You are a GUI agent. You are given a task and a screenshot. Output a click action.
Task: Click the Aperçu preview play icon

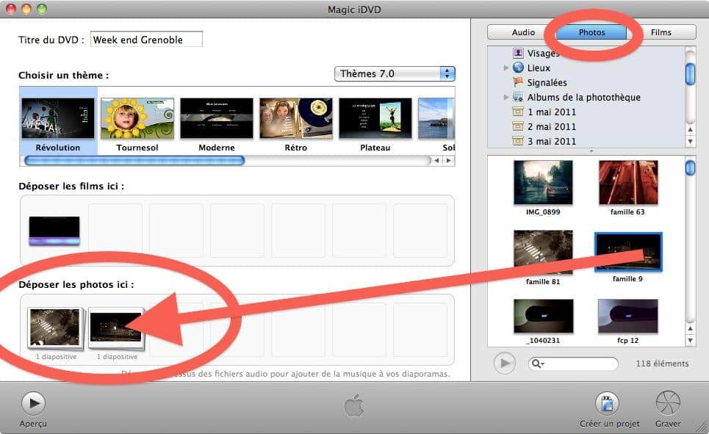coord(34,403)
